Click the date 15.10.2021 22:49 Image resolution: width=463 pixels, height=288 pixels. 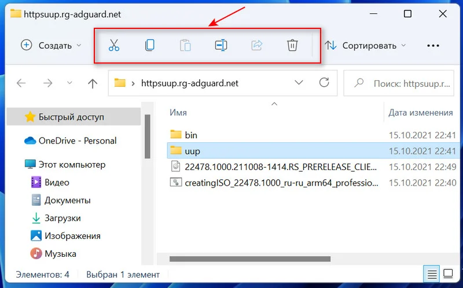click(x=422, y=167)
